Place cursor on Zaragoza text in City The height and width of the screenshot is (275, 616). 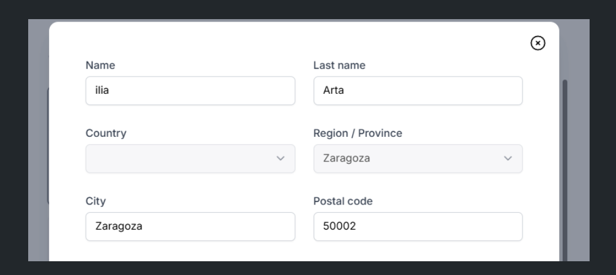click(x=119, y=226)
